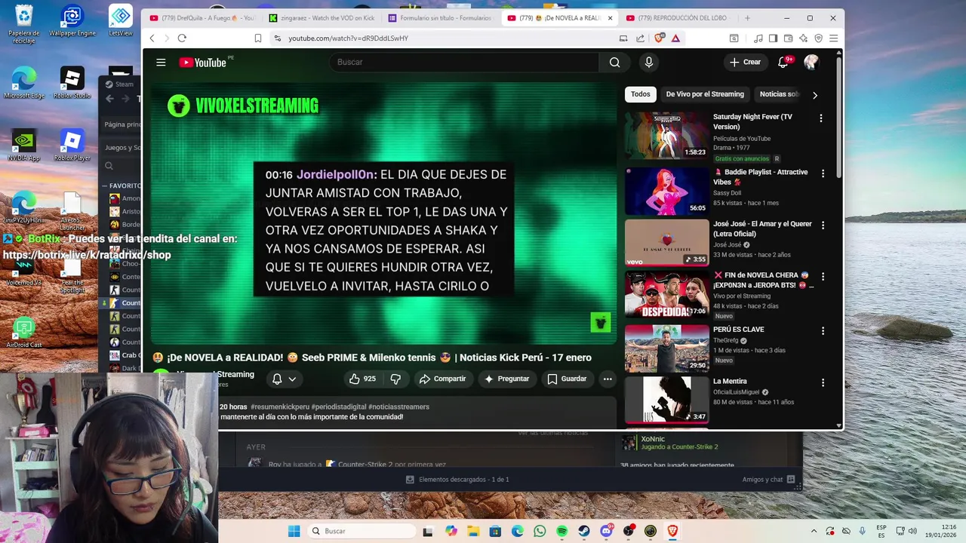Open YouTube notifications bell
This screenshot has height=543, width=966.
coord(783,63)
